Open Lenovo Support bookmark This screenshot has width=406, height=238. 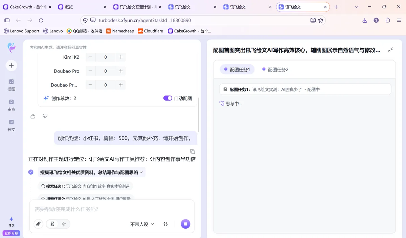(x=22, y=31)
